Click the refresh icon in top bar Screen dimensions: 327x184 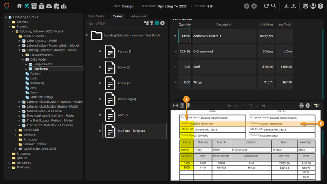pos(266,6)
